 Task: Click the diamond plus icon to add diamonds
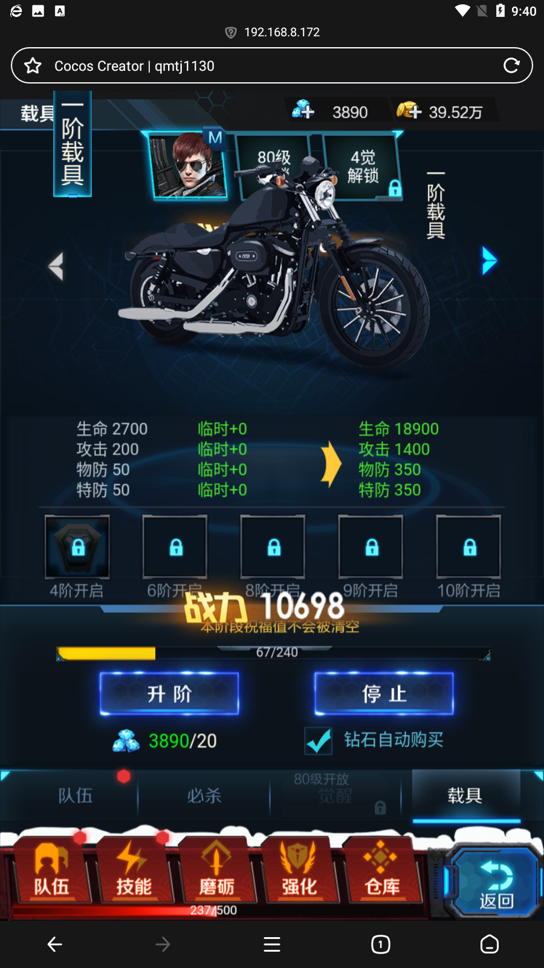(x=303, y=110)
